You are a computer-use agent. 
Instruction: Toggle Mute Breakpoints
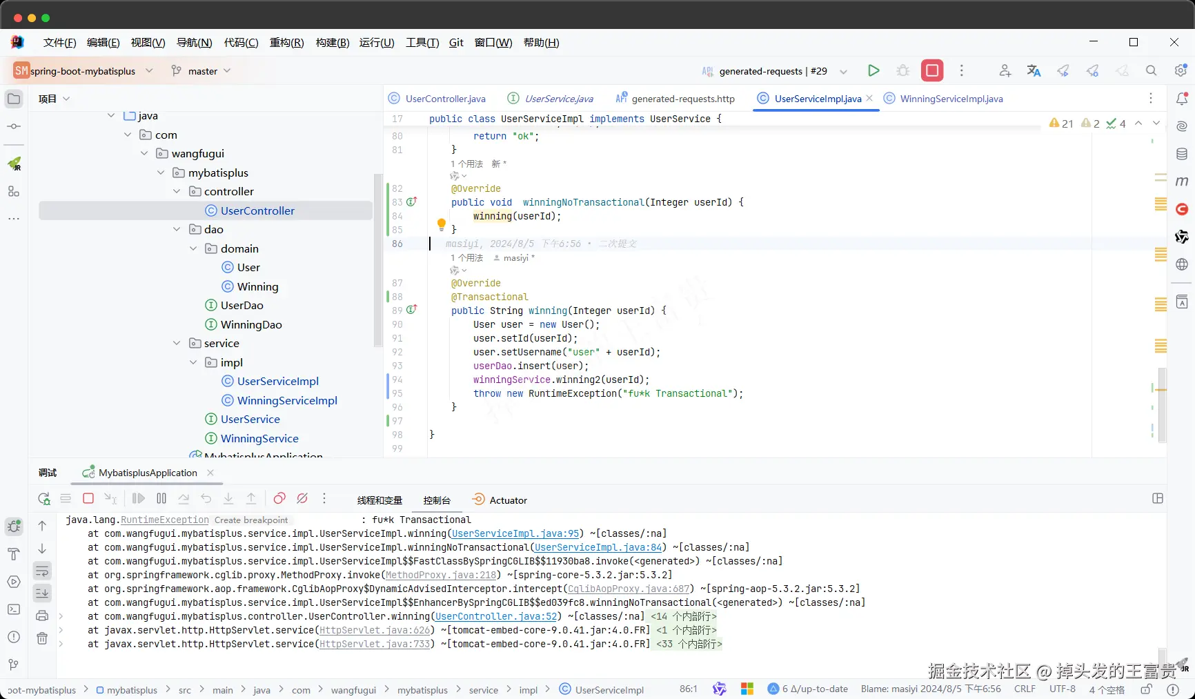tap(302, 498)
